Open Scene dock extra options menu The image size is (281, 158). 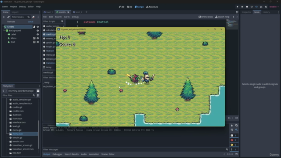38,17
